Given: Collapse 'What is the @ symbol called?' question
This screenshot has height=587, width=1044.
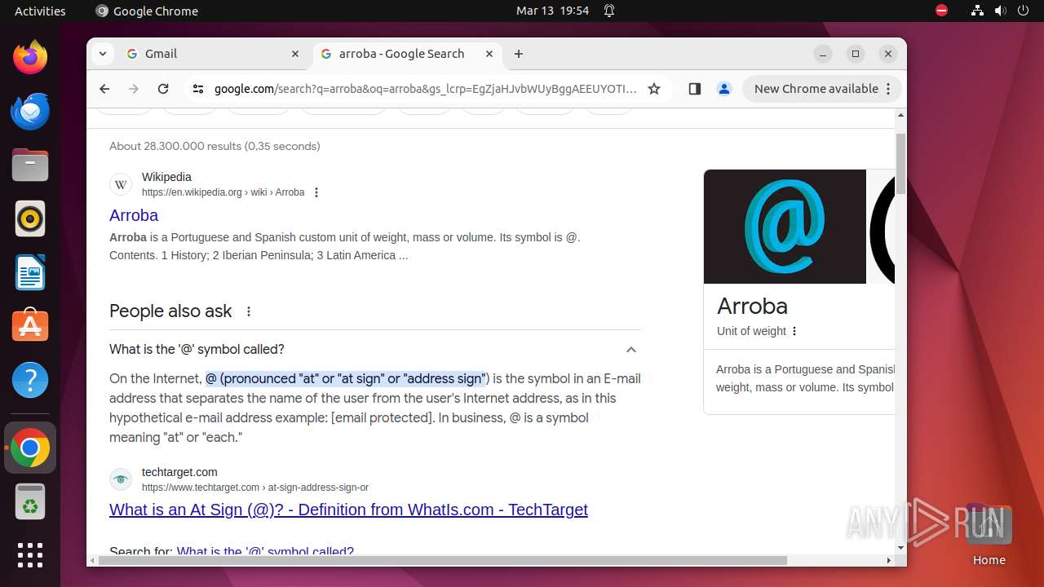Looking at the screenshot, I should click(631, 350).
